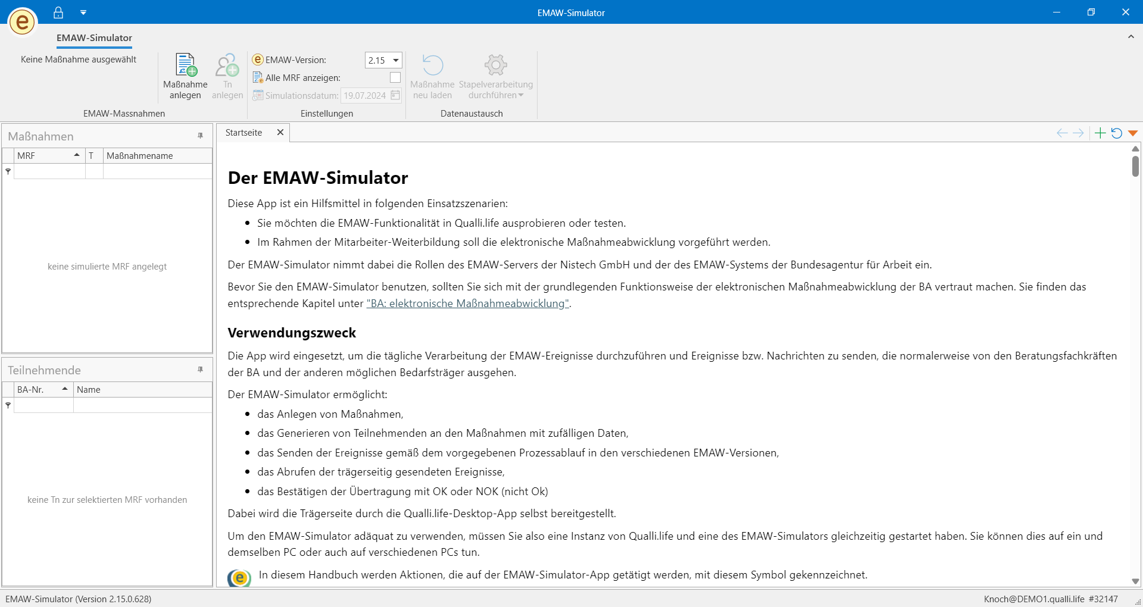Select the EMAW-Simulator ribbon tab
This screenshot has width=1143, height=607.
(94, 38)
